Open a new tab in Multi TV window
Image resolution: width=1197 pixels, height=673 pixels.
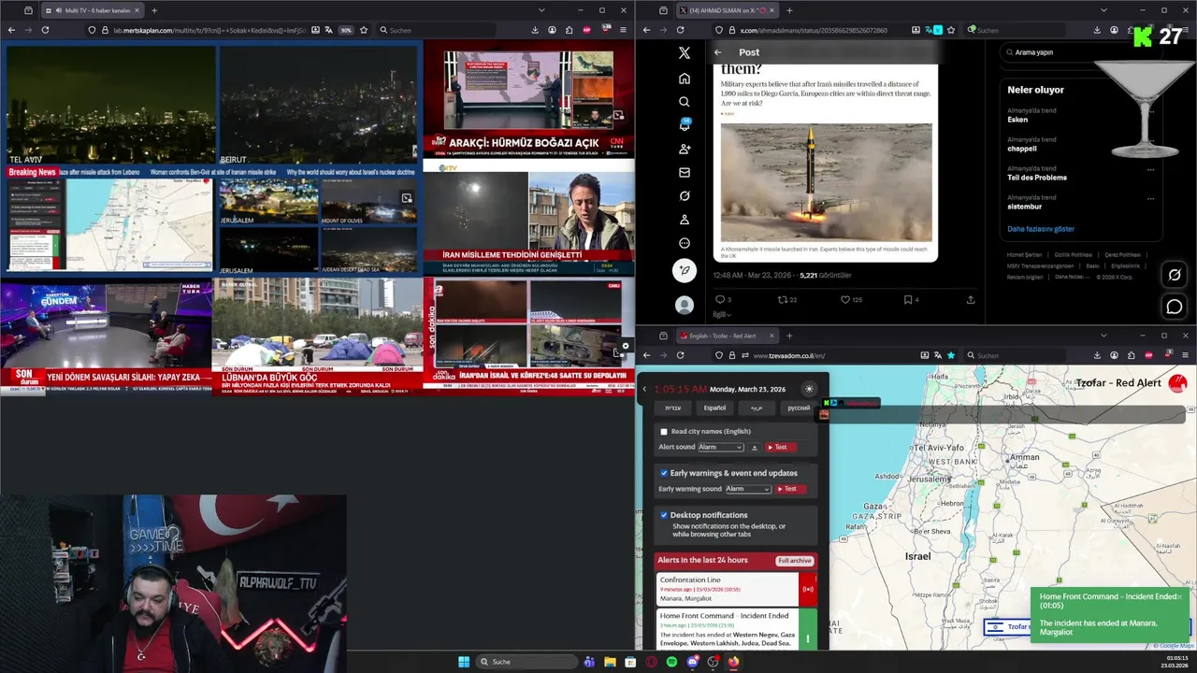(154, 10)
